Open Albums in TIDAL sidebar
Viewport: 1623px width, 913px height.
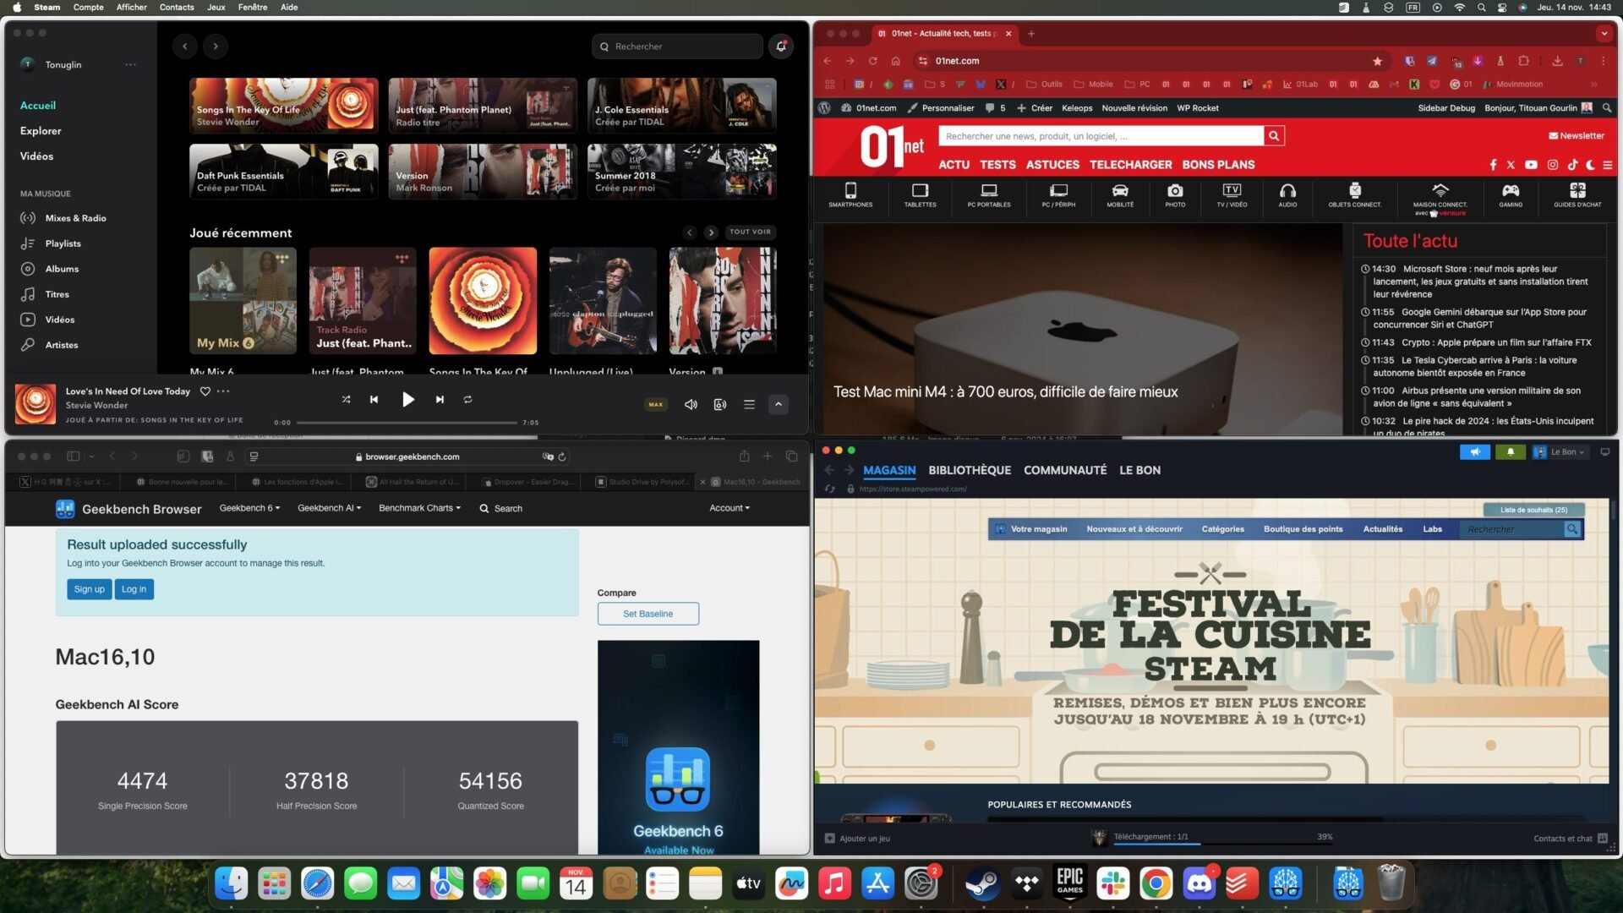[x=62, y=269]
